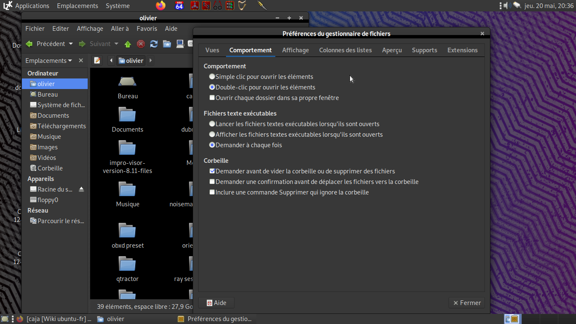Click the red mixer icon beside SEQ64
Screen dimensions: 576x324
click(194, 5)
